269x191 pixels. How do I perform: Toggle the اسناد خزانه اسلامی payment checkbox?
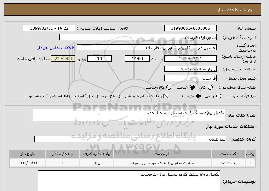pyautogui.click(x=166, y=96)
